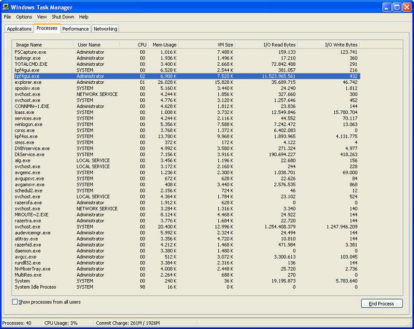Viewport: 414px width, 329px height.
Task: Open the Shut Down menu
Action: (63, 17)
